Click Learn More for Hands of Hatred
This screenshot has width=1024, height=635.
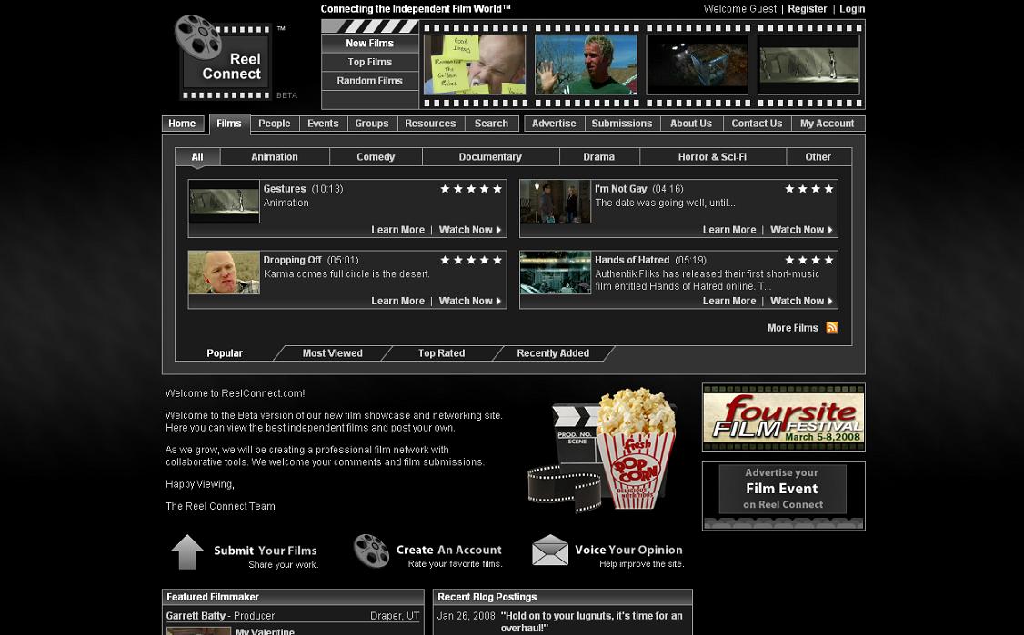coord(729,301)
